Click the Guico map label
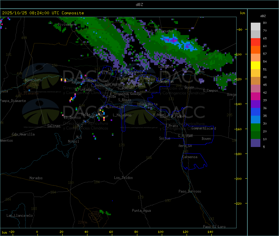This screenshot has height=236, width=279. [x=189, y=87]
